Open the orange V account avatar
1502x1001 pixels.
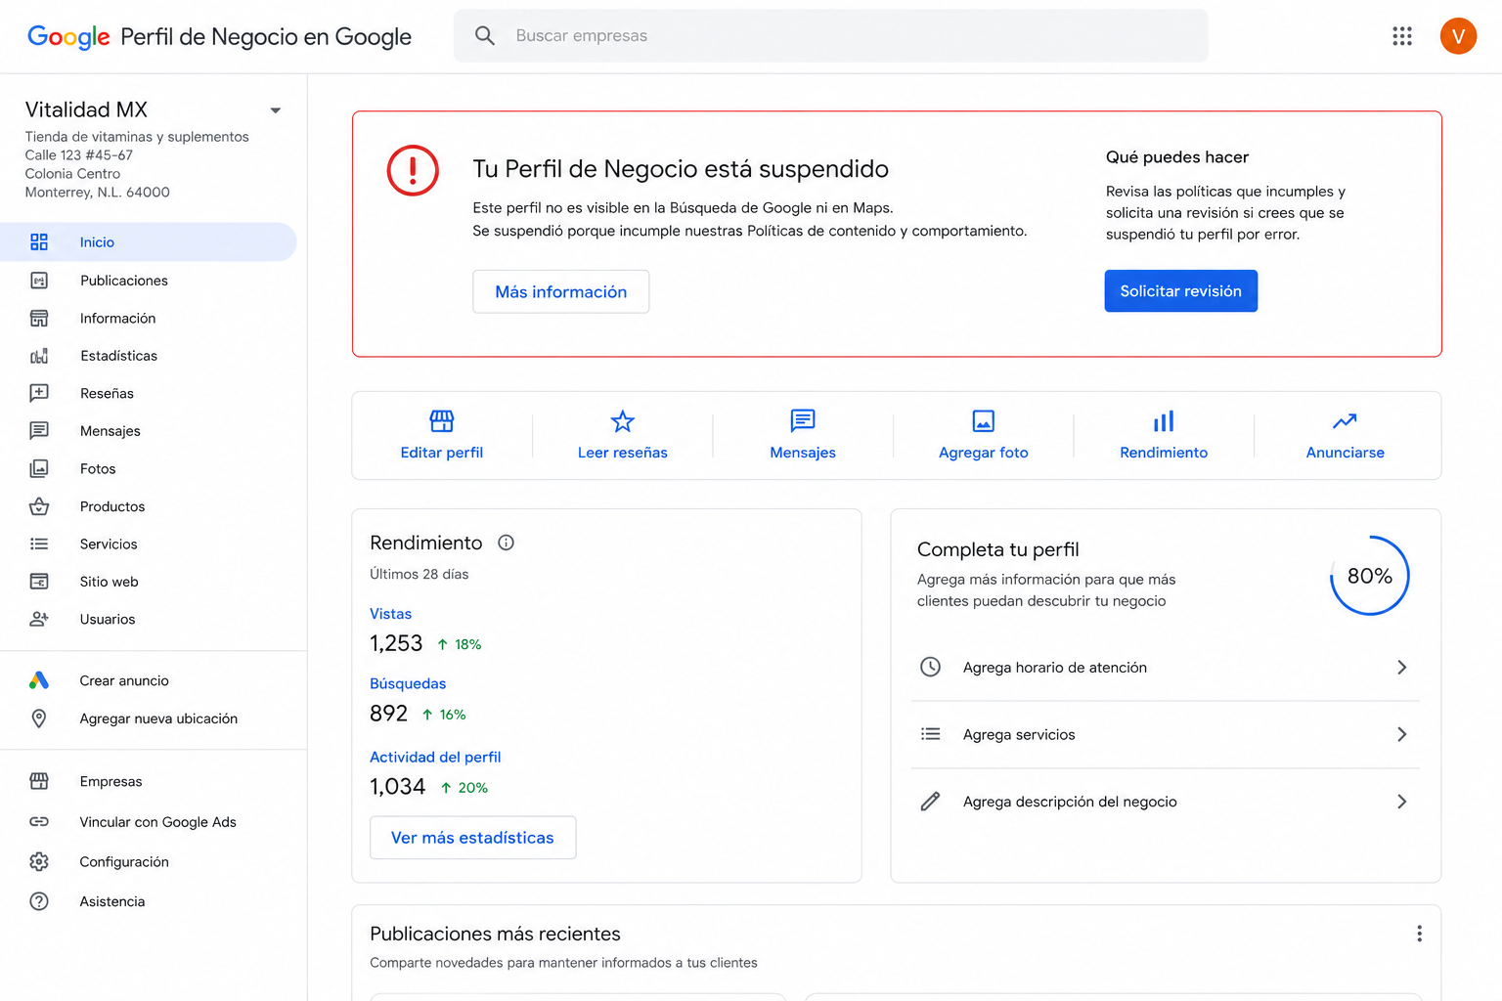[1458, 36]
